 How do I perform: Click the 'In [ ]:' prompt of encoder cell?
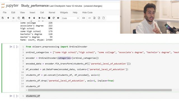[14, 47]
